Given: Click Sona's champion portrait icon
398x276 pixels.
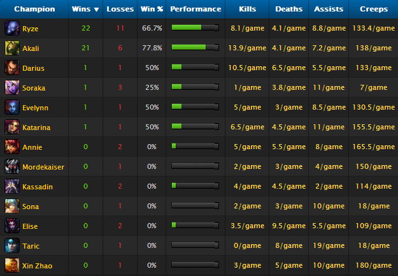Looking at the screenshot, I should [x=12, y=206].
